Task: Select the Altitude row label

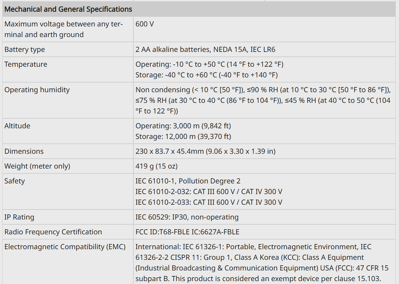Action: [17, 126]
